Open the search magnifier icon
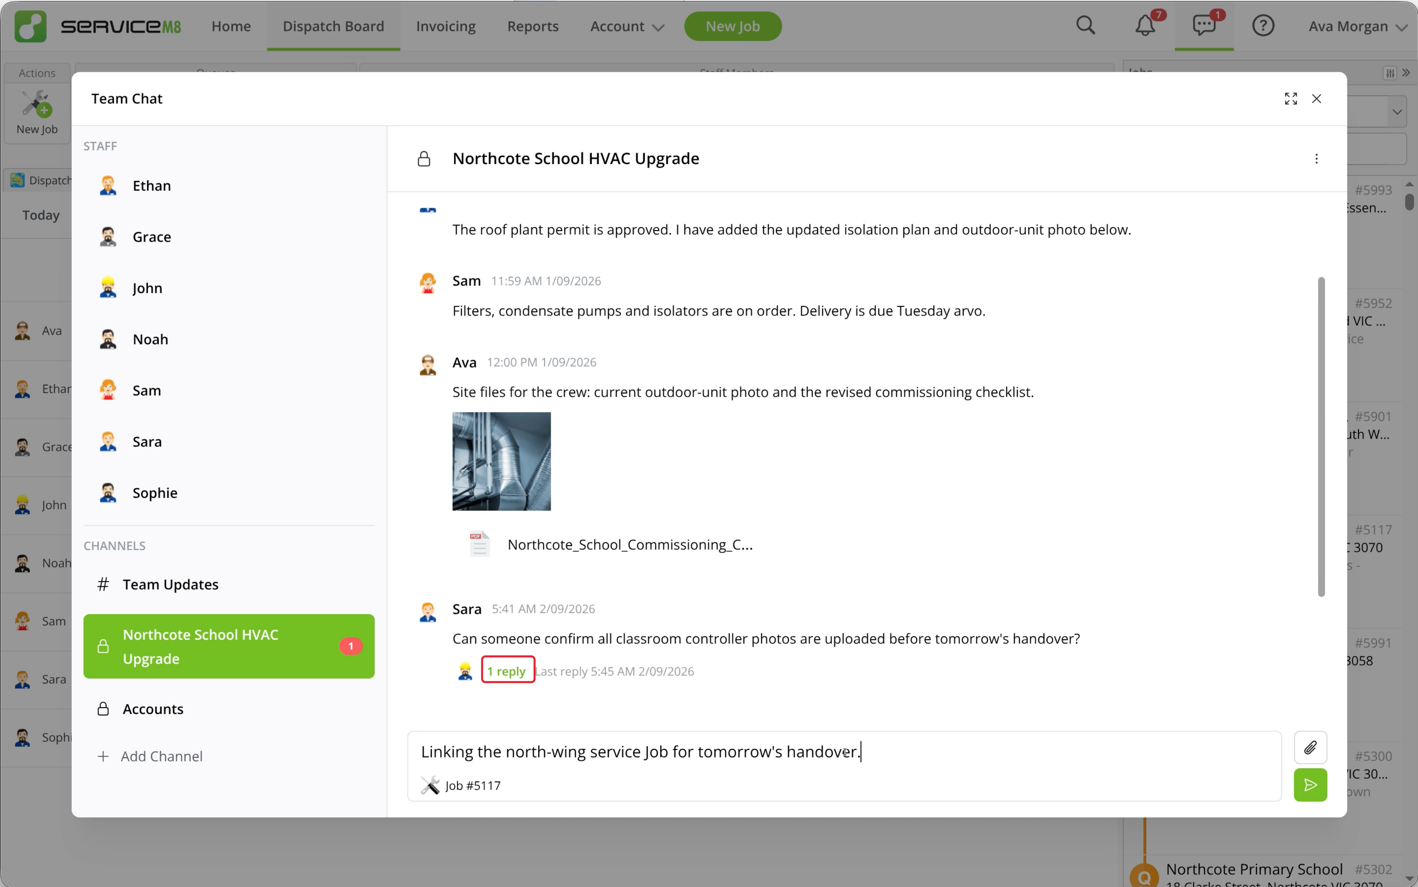The image size is (1418, 887). pyautogui.click(x=1085, y=26)
